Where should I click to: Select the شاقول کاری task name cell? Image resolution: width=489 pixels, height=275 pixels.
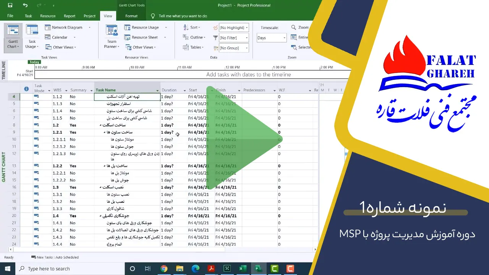point(127,209)
